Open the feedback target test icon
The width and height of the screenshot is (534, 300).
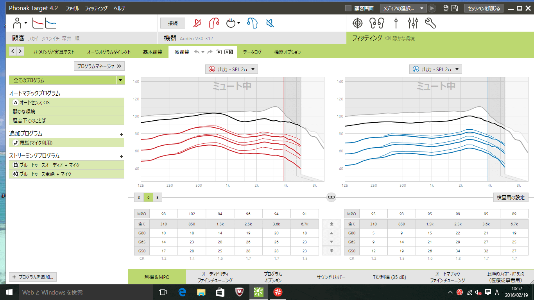(357, 23)
